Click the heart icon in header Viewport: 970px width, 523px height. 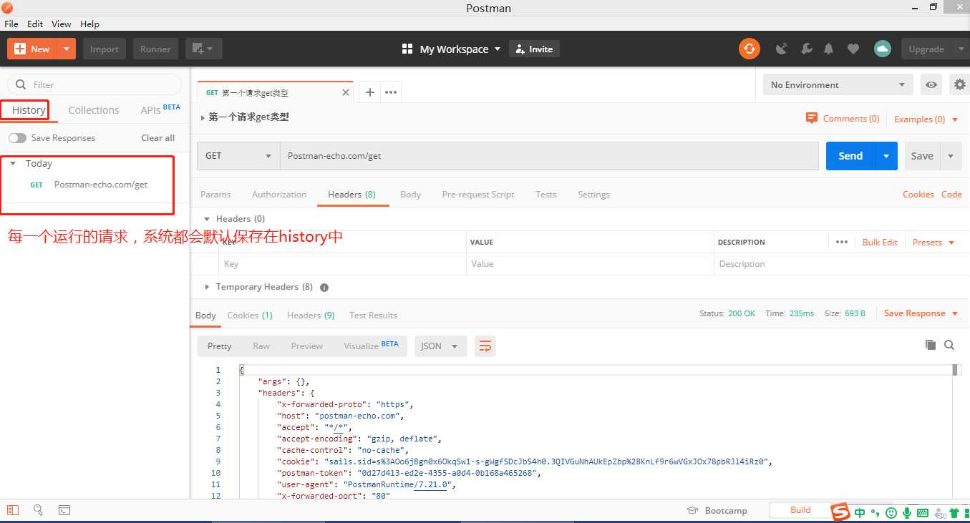853,49
